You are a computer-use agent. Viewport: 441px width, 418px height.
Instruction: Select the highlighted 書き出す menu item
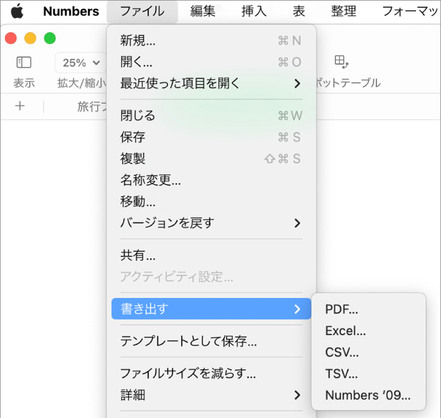click(x=211, y=309)
